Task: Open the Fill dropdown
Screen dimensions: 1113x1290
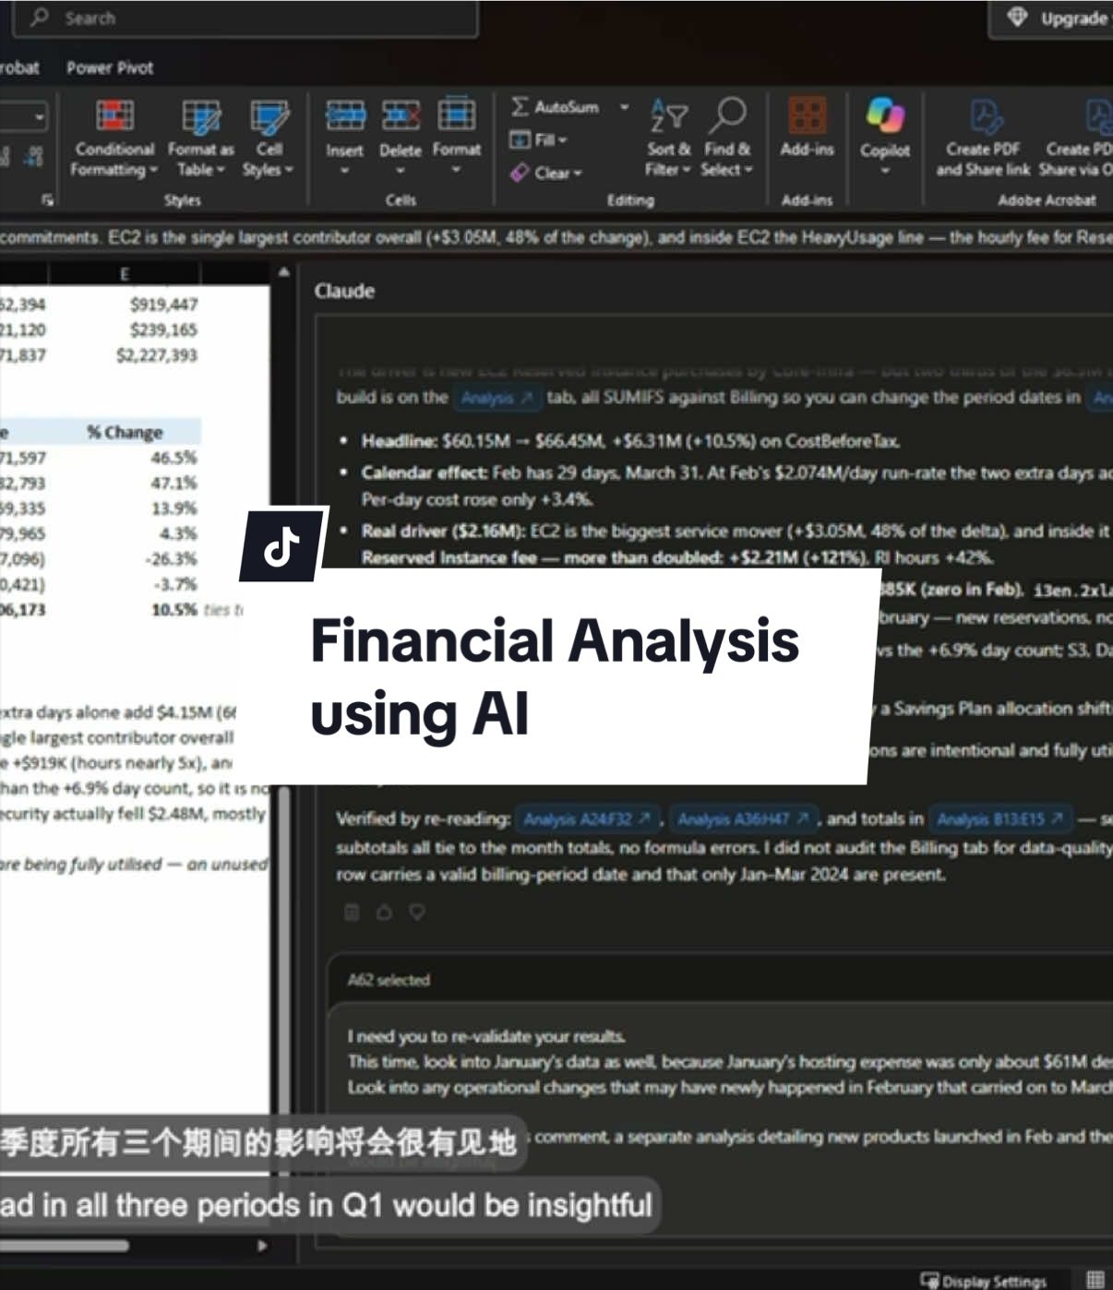Action: 539,140
